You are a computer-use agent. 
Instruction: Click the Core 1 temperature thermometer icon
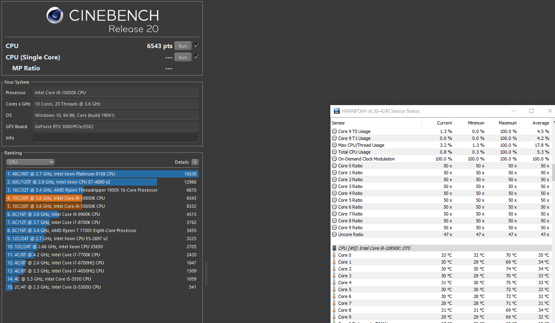tap(334, 262)
